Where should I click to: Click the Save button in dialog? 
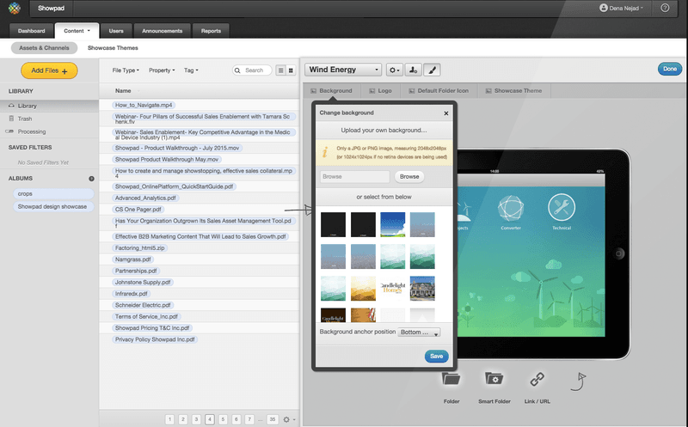pyautogui.click(x=436, y=356)
